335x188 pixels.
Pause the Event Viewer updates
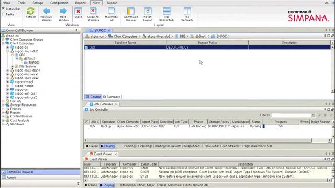[91, 185]
